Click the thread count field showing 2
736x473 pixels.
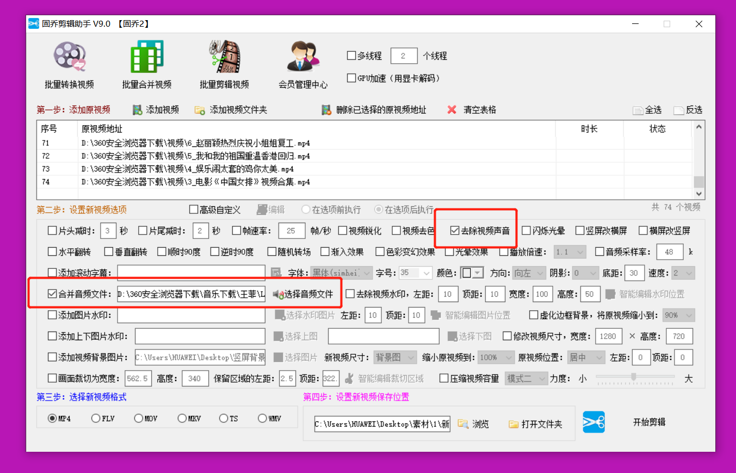[x=404, y=56]
